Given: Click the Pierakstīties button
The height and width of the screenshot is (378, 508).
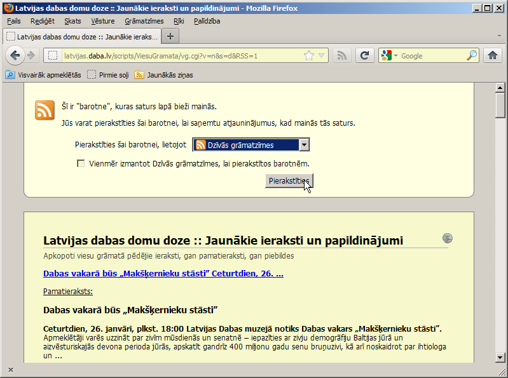Looking at the screenshot, I should [289, 180].
